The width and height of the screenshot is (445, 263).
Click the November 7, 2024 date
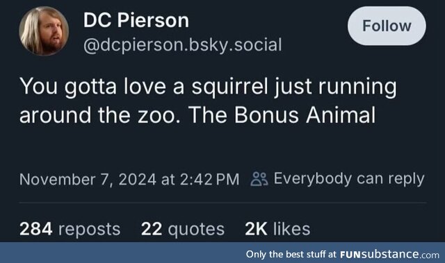click(x=88, y=180)
